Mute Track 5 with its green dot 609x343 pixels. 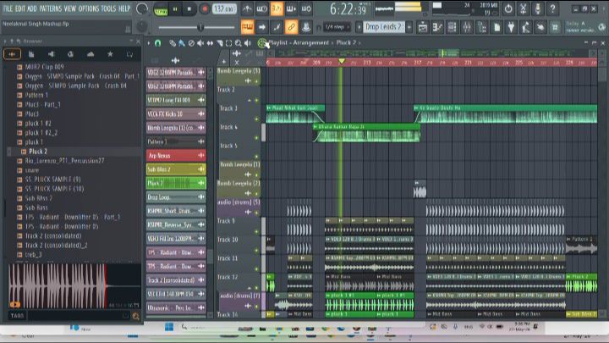[x=256, y=157]
